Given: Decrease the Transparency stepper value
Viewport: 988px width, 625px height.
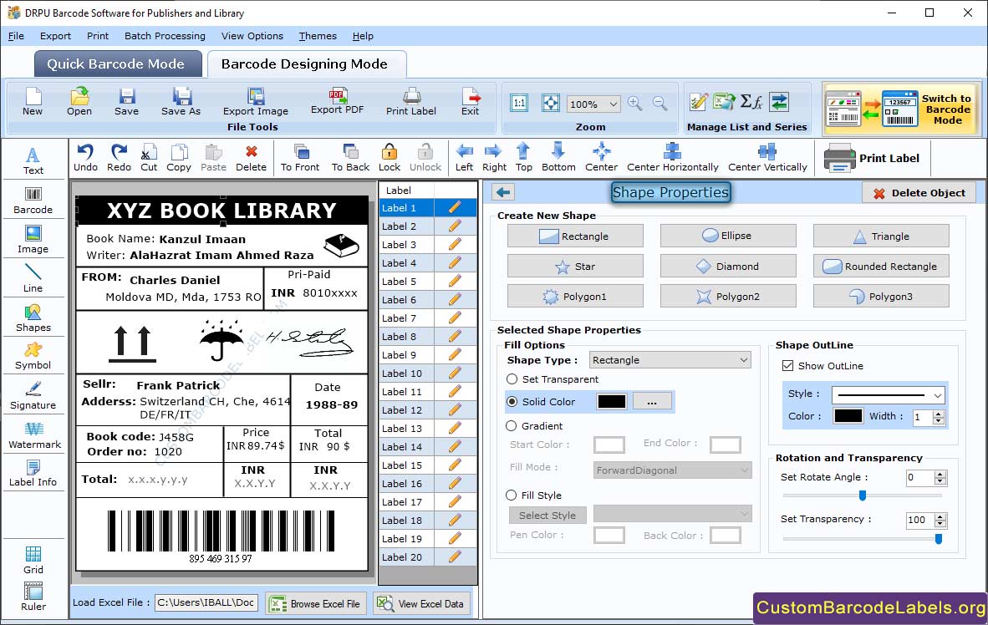Looking at the screenshot, I should [940, 524].
